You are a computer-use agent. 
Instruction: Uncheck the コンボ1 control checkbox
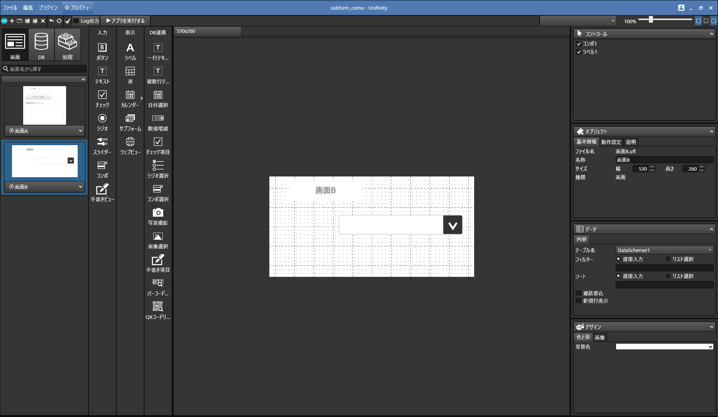(579, 44)
